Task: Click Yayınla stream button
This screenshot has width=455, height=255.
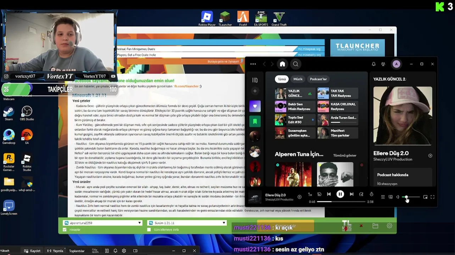Action: point(55,251)
